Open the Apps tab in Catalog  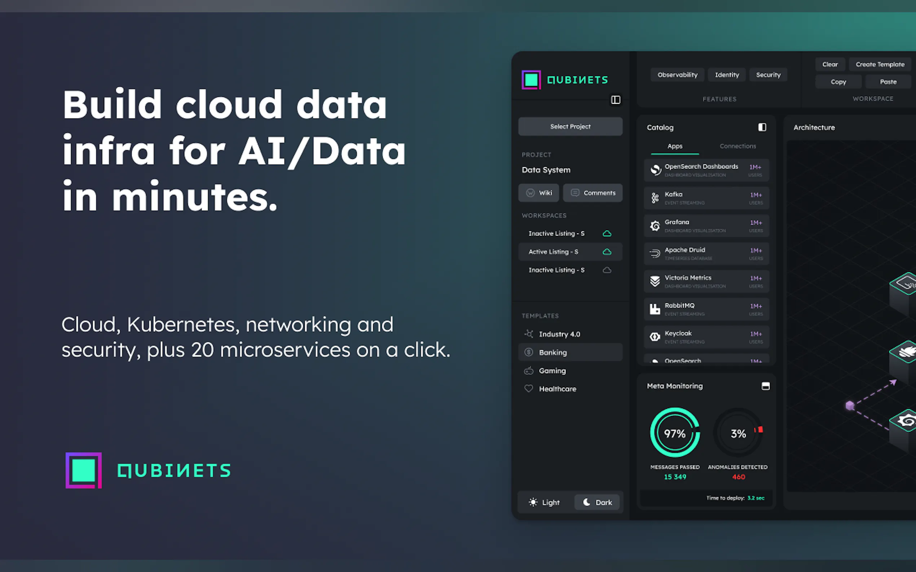click(x=674, y=146)
